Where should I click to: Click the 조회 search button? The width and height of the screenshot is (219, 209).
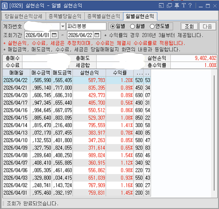(189, 26)
